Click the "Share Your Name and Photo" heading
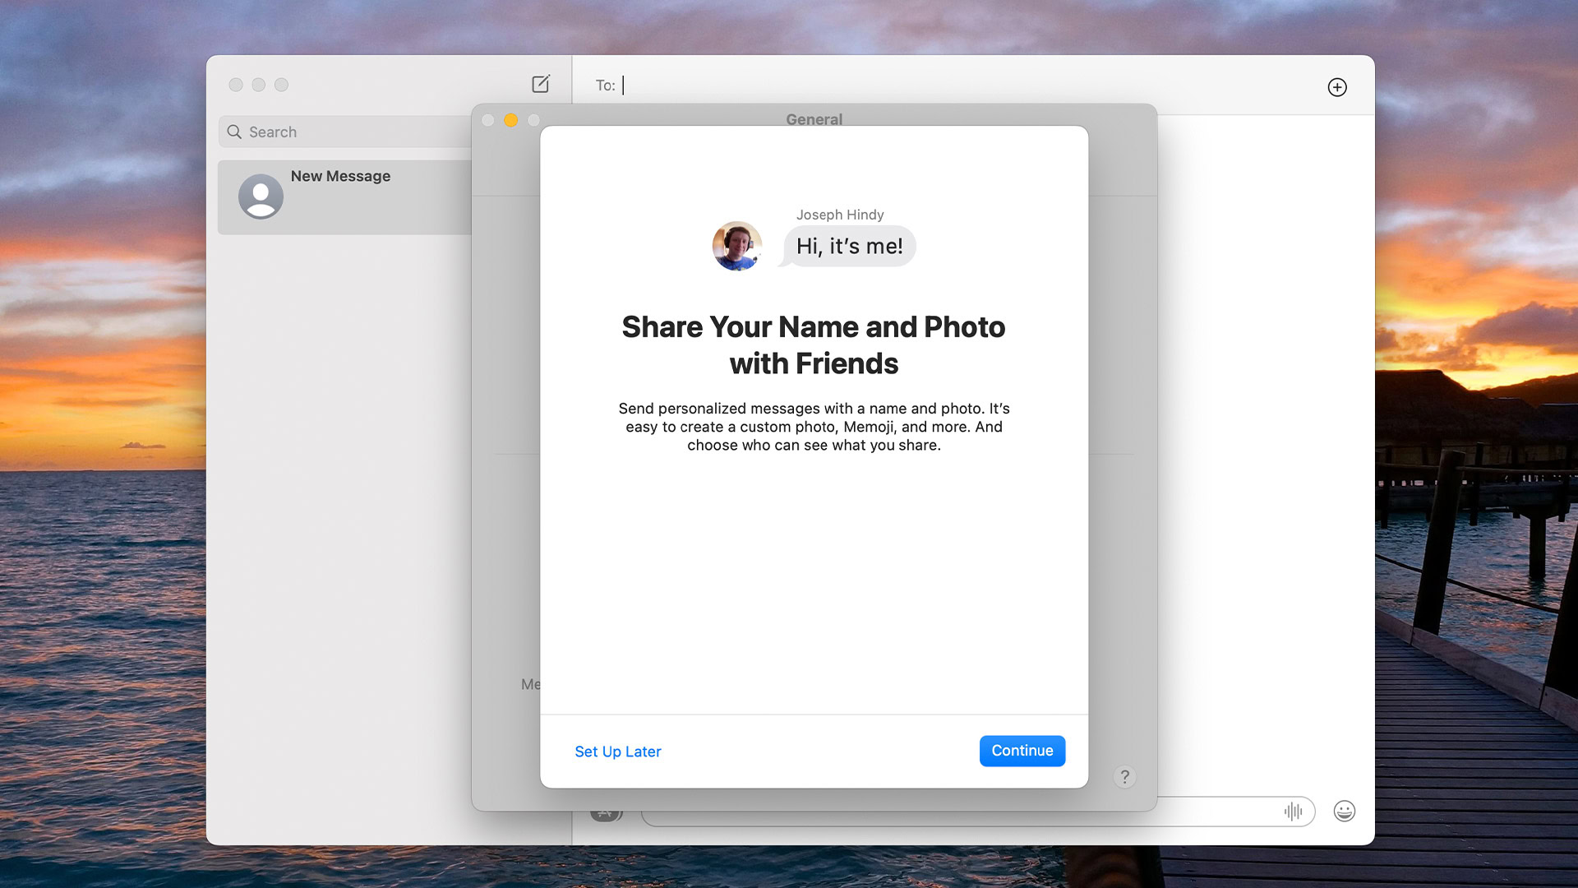The image size is (1578, 888). pos(813,345)
